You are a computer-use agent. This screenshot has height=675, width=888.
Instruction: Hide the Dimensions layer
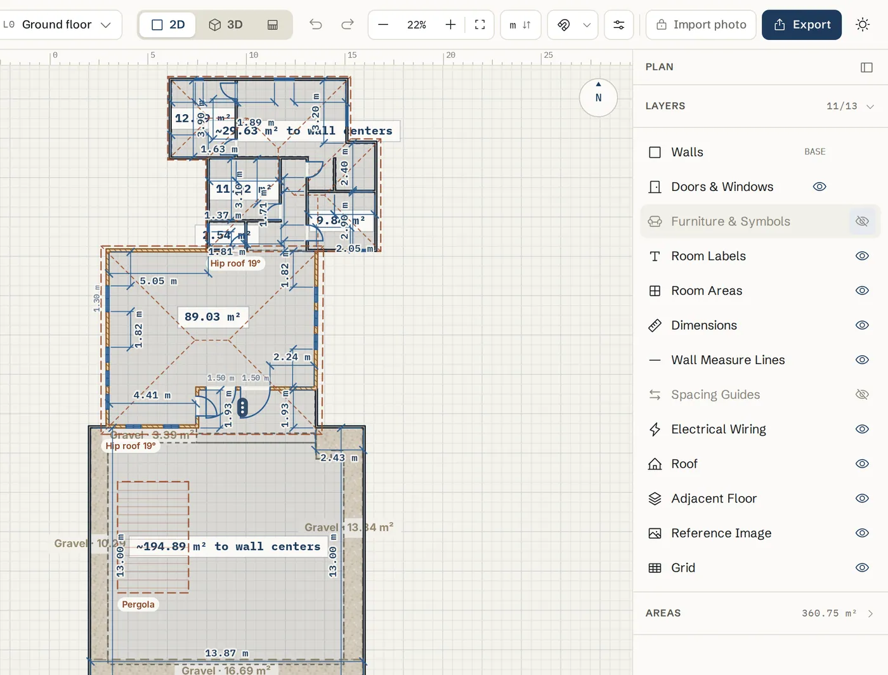(862, 325)
